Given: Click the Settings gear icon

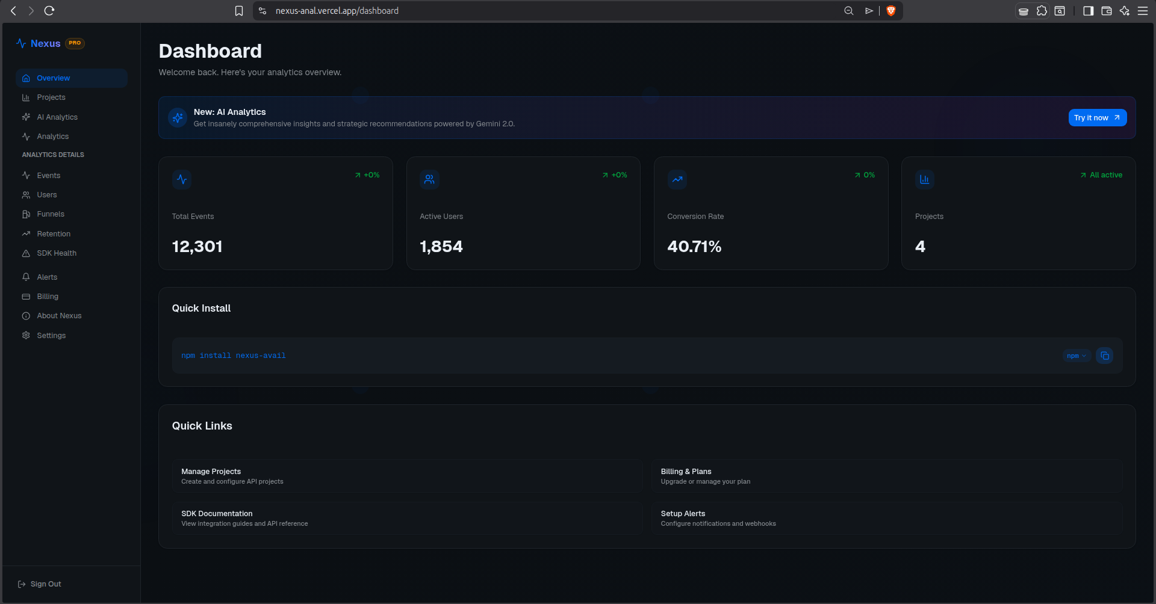Looking at the screenshot, I should 26,336.
